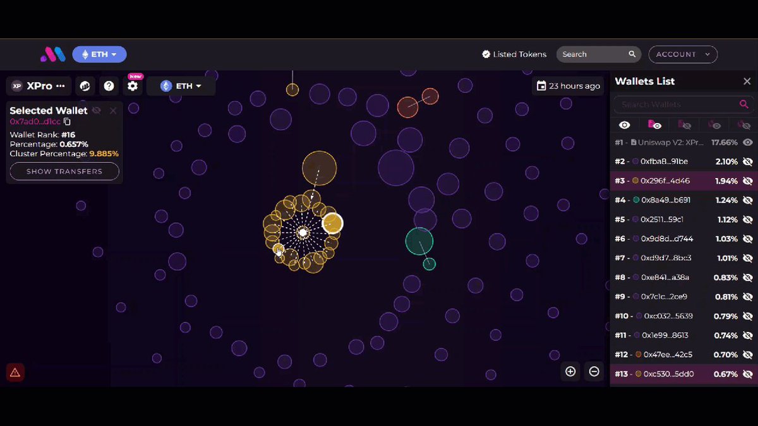Open the XPro token options menu
Screen dimensions: 758x426
(60, 86)
